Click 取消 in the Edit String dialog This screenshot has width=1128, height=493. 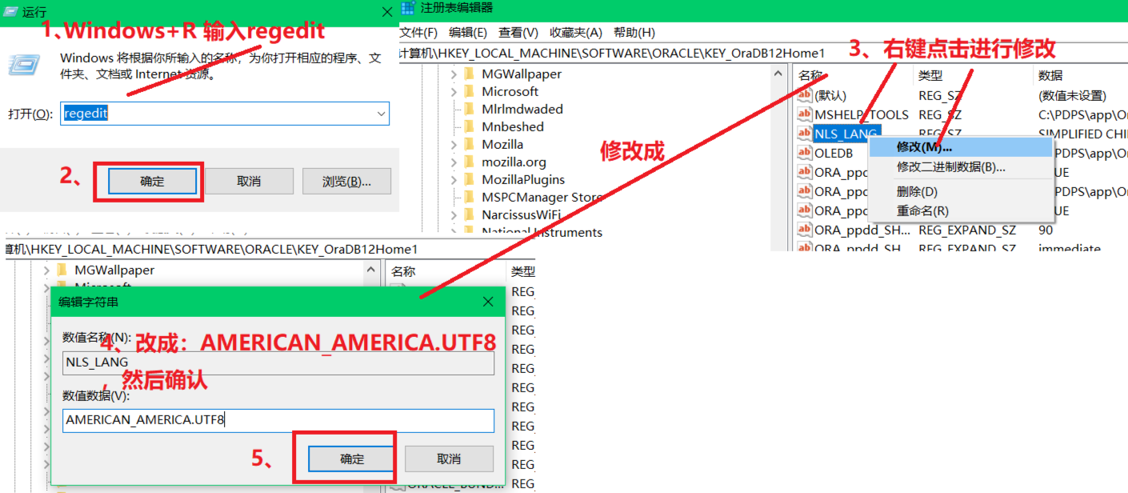[x=449, y=458]
